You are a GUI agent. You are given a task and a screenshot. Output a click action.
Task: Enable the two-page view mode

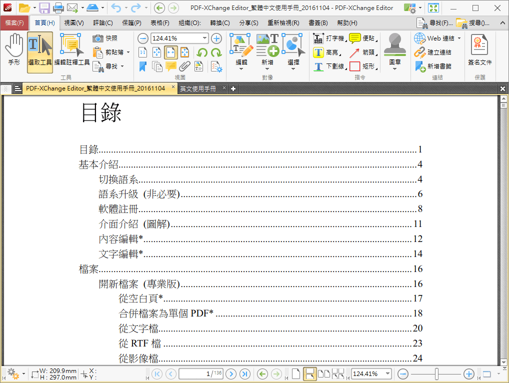(324, 374)
